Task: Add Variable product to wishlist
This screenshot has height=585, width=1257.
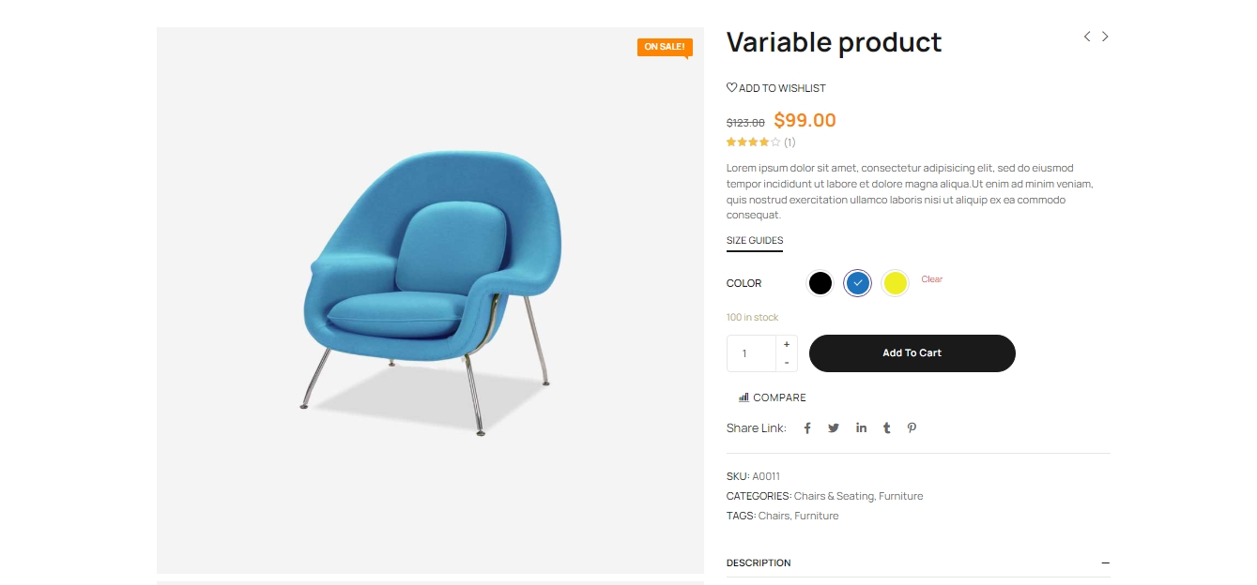Action: click(x=776, y=87)
